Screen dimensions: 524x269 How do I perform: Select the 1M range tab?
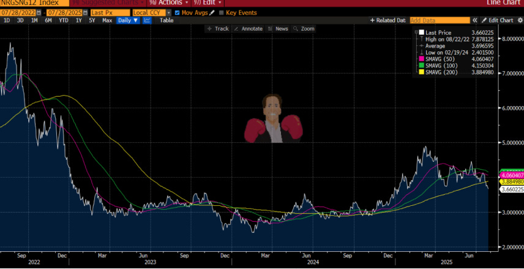34,20
